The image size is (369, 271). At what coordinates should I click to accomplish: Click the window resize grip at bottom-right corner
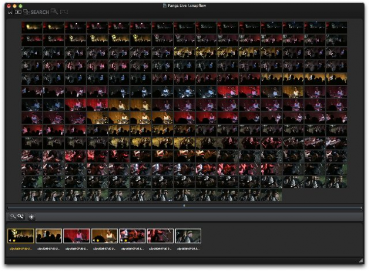pos(361,260)
